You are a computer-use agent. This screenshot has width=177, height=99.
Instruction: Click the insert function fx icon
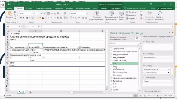(38, 26)
